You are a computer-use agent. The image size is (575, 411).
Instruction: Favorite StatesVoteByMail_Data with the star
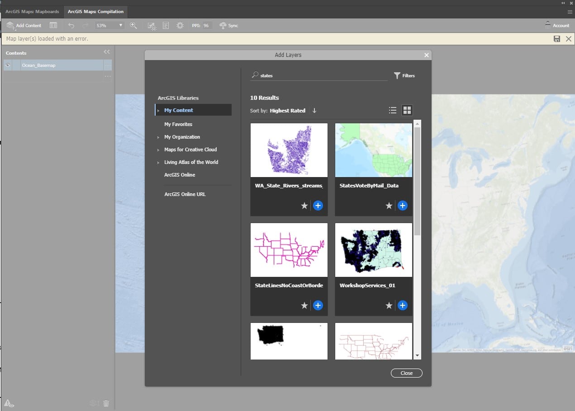click(389, 206)
